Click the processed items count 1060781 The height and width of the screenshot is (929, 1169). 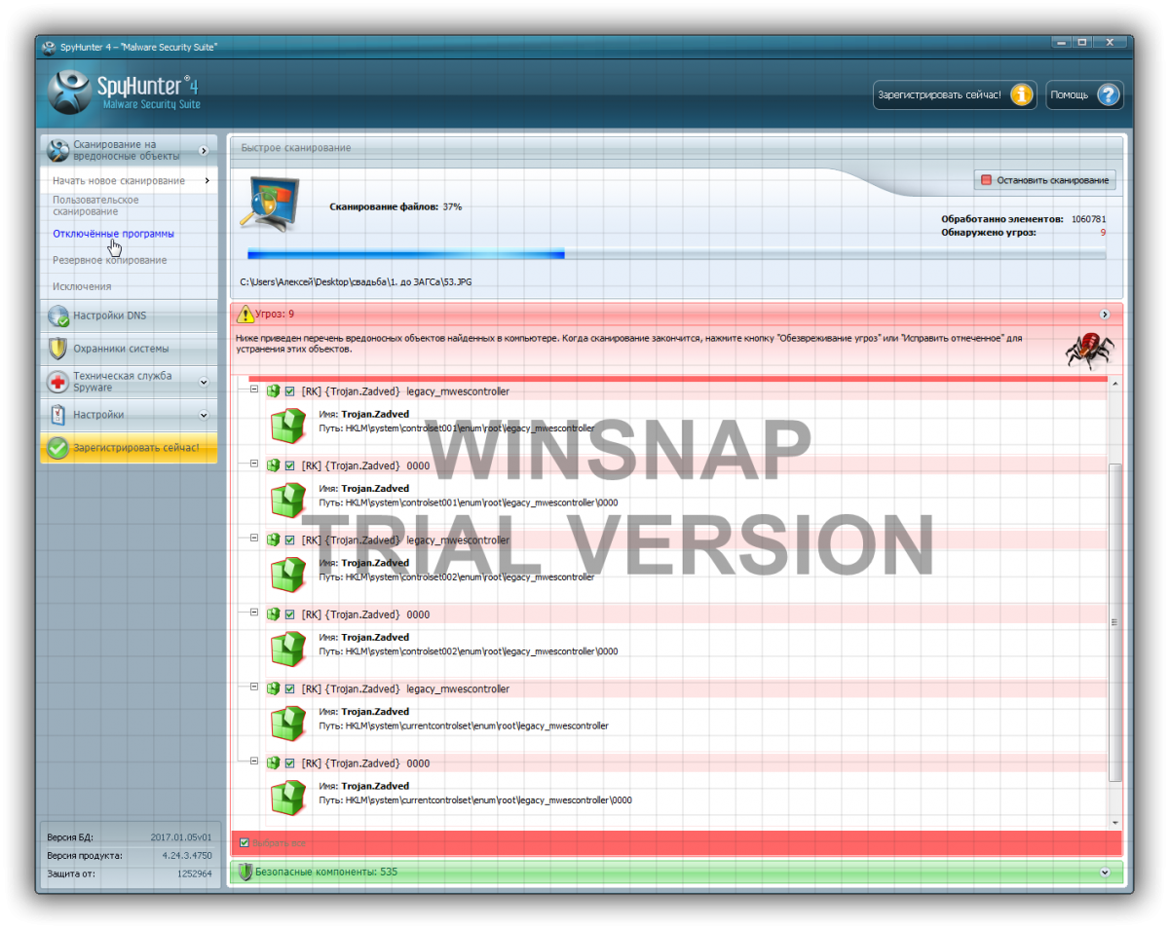point(1088,219)
